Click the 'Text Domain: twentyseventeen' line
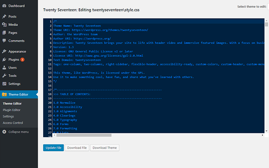269x168 pixels. click(x=77, y=60)
